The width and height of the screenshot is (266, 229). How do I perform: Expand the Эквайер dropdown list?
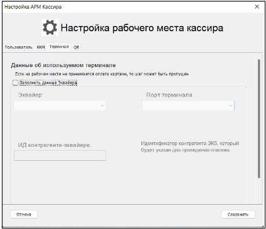tap(60, 105)
